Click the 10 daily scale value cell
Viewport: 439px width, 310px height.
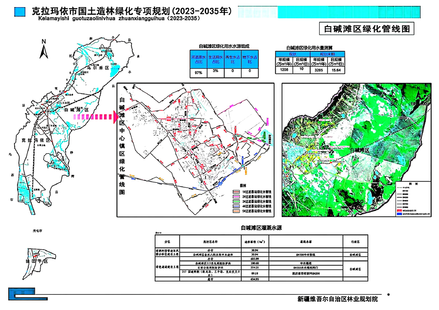[x=301, y=69]
